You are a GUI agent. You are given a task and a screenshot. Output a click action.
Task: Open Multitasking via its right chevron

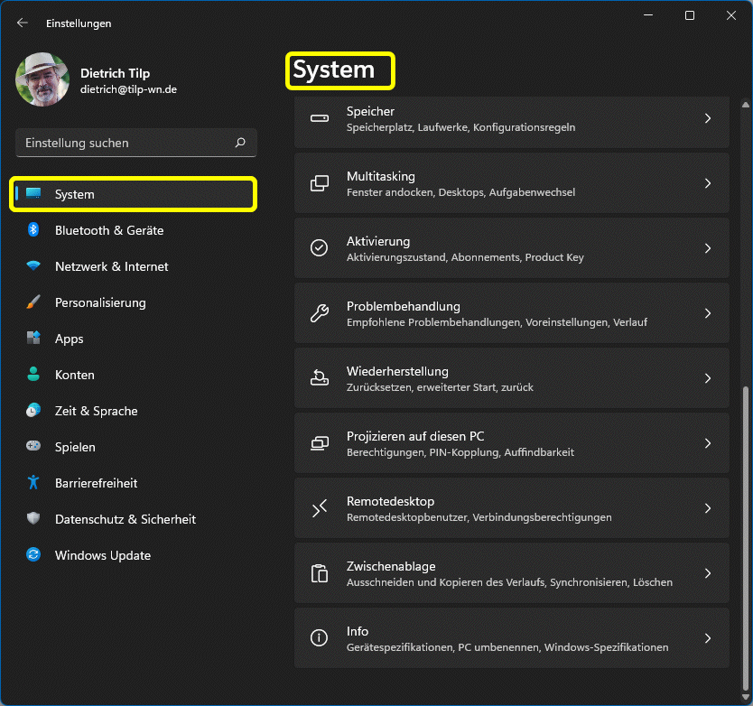708,183
